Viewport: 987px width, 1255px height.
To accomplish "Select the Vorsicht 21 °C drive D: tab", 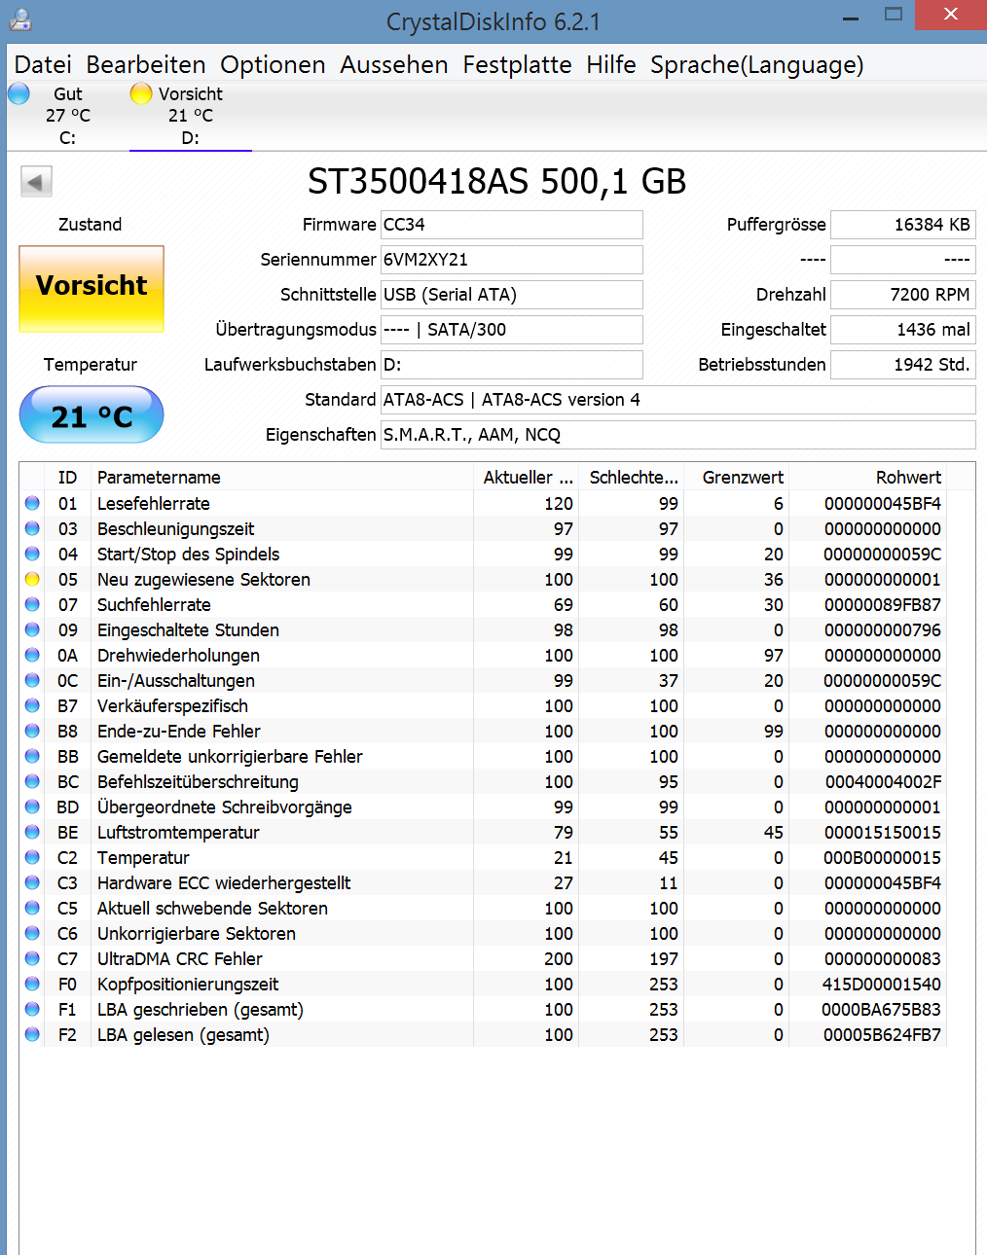I will (191, 116).
